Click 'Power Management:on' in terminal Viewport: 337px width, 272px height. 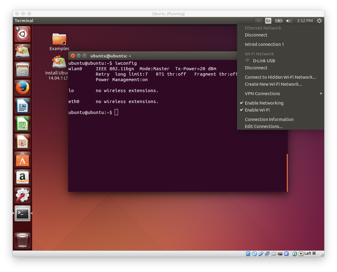[x=122, y=80]
